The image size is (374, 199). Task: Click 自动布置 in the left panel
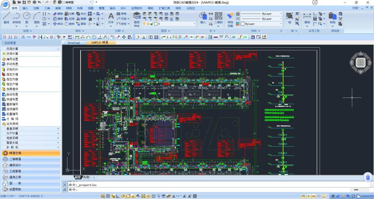[12, 94]
